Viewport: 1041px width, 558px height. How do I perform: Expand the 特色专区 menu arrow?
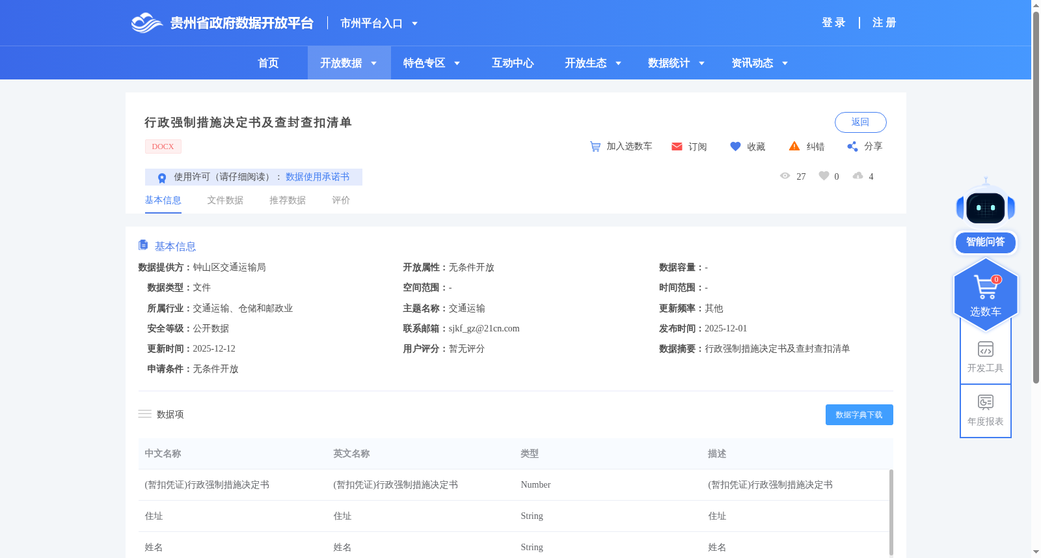pyautogui.click(x=457, y=63)
